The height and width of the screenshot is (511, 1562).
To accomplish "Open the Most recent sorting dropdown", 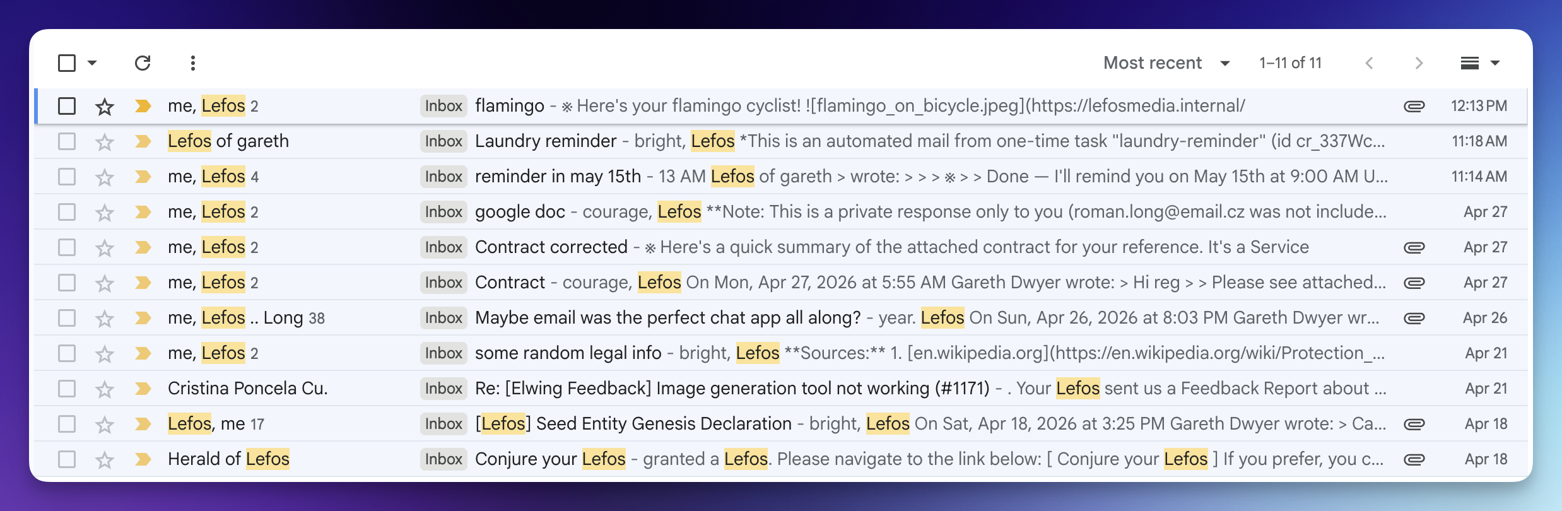I will (x=1166, y=62).
